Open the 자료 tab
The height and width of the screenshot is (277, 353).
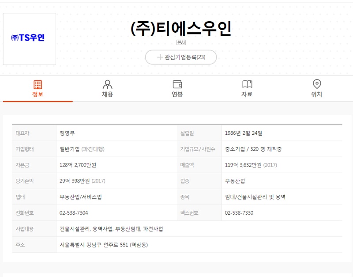point(247,89)
